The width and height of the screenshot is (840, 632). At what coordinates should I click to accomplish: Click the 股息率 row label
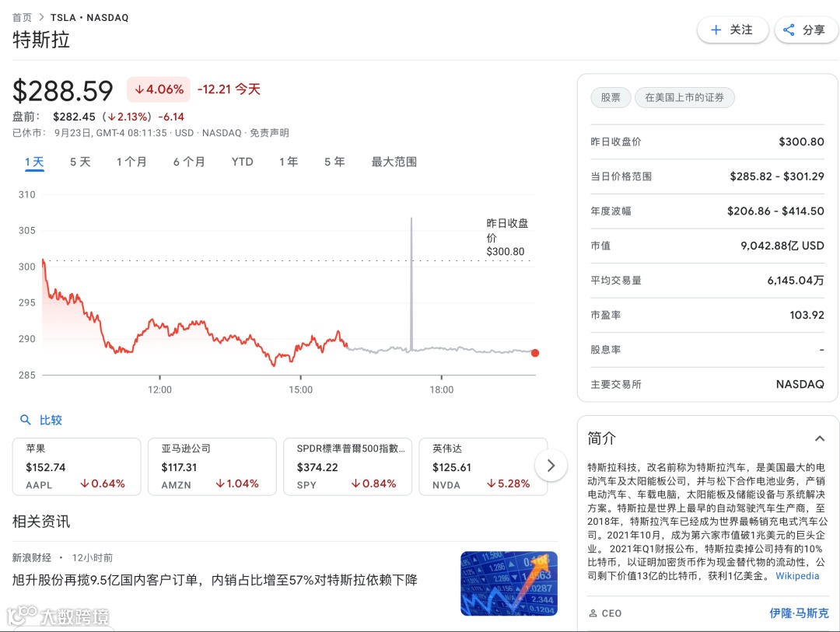coord(605,350)
